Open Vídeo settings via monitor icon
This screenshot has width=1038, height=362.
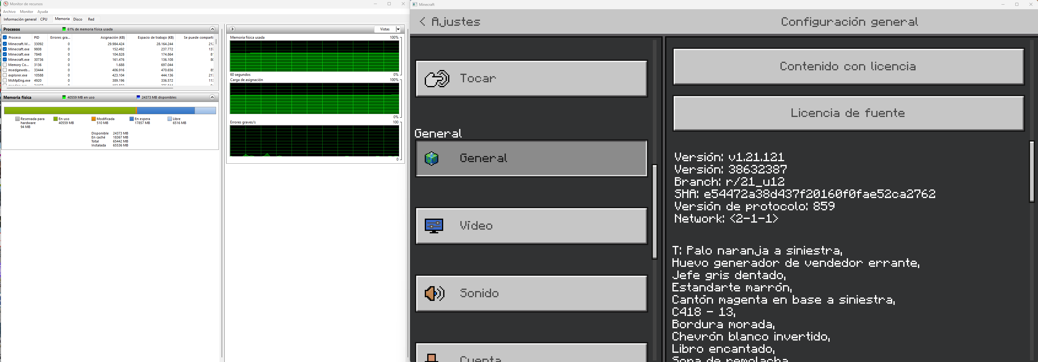(x=434, y=226)
